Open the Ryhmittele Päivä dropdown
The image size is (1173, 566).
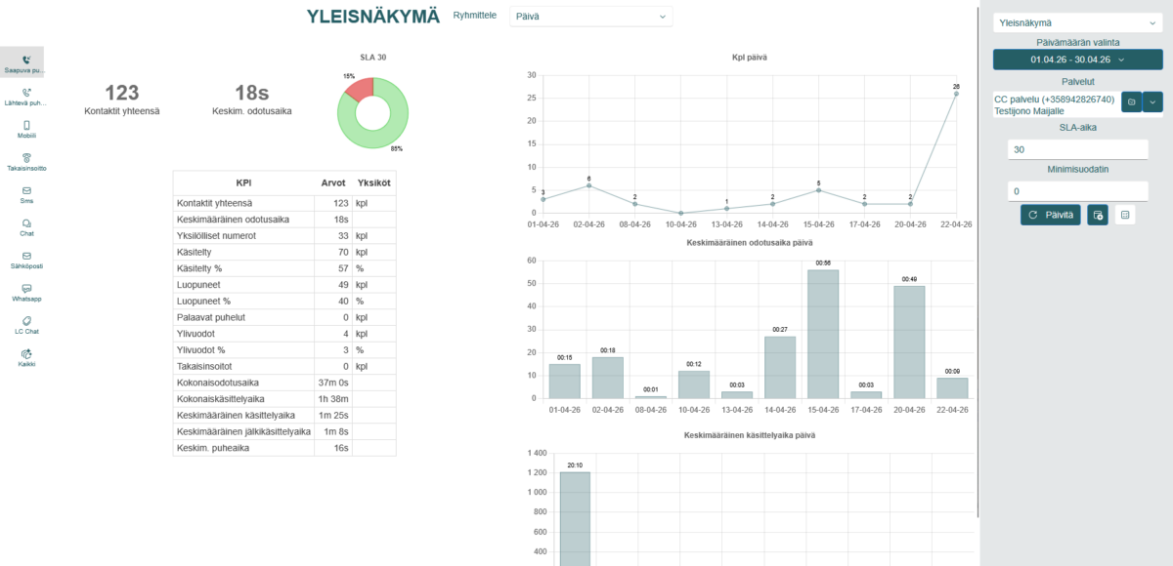pyautogui.click(x=591, y=16)
